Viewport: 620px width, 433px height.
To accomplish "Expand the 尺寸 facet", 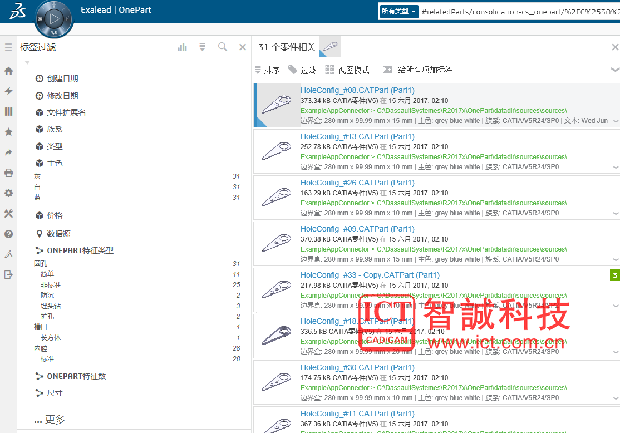I will tap(48, 393).
